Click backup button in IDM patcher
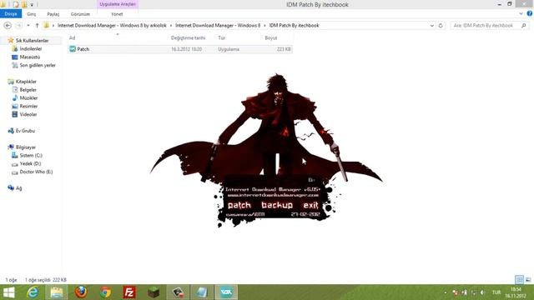The width and height of the screenshot is (534, 300). [277, 205]
